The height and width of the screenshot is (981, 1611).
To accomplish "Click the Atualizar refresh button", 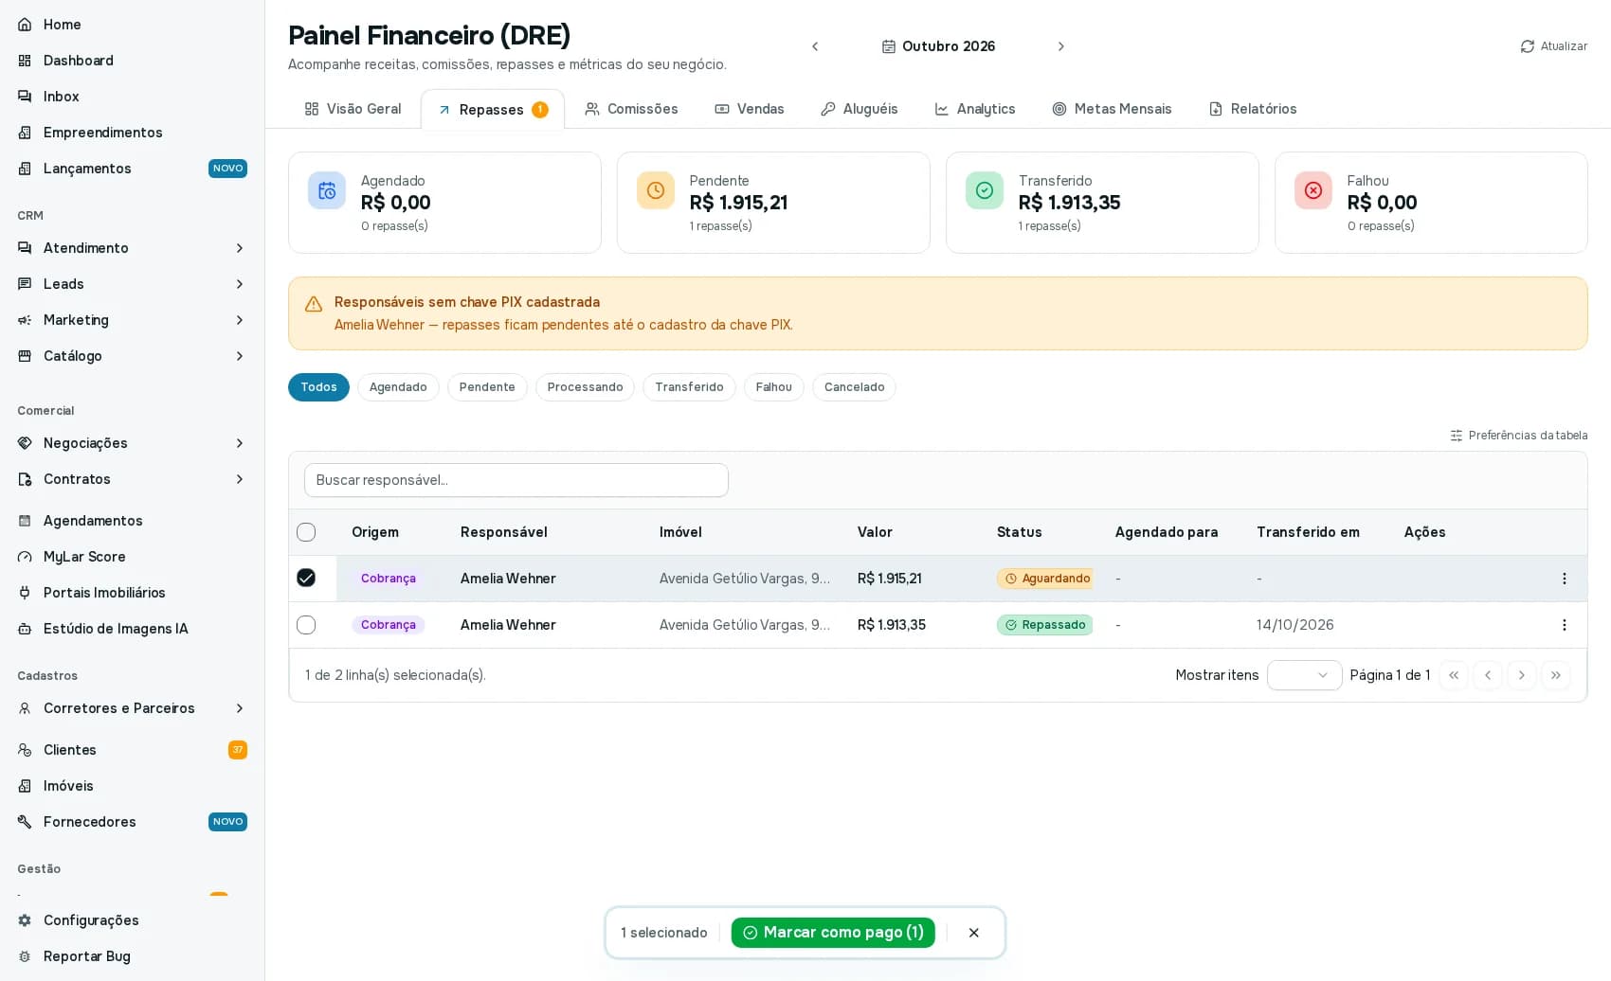I will [1553, 46].
